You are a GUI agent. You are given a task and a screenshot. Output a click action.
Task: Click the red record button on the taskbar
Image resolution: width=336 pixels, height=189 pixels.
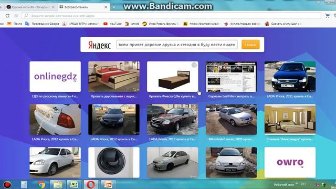7,184
